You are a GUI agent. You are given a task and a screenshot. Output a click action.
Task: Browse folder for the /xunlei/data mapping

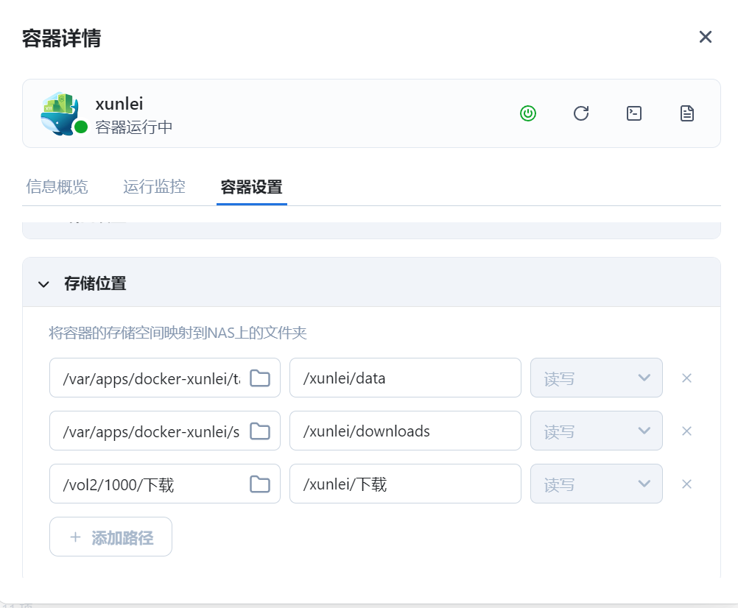tap(259, 378)
